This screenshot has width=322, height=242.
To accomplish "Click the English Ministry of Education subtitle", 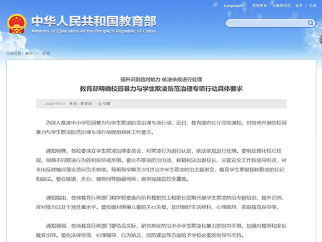I will pyautogui.click(x=94, y=31).
